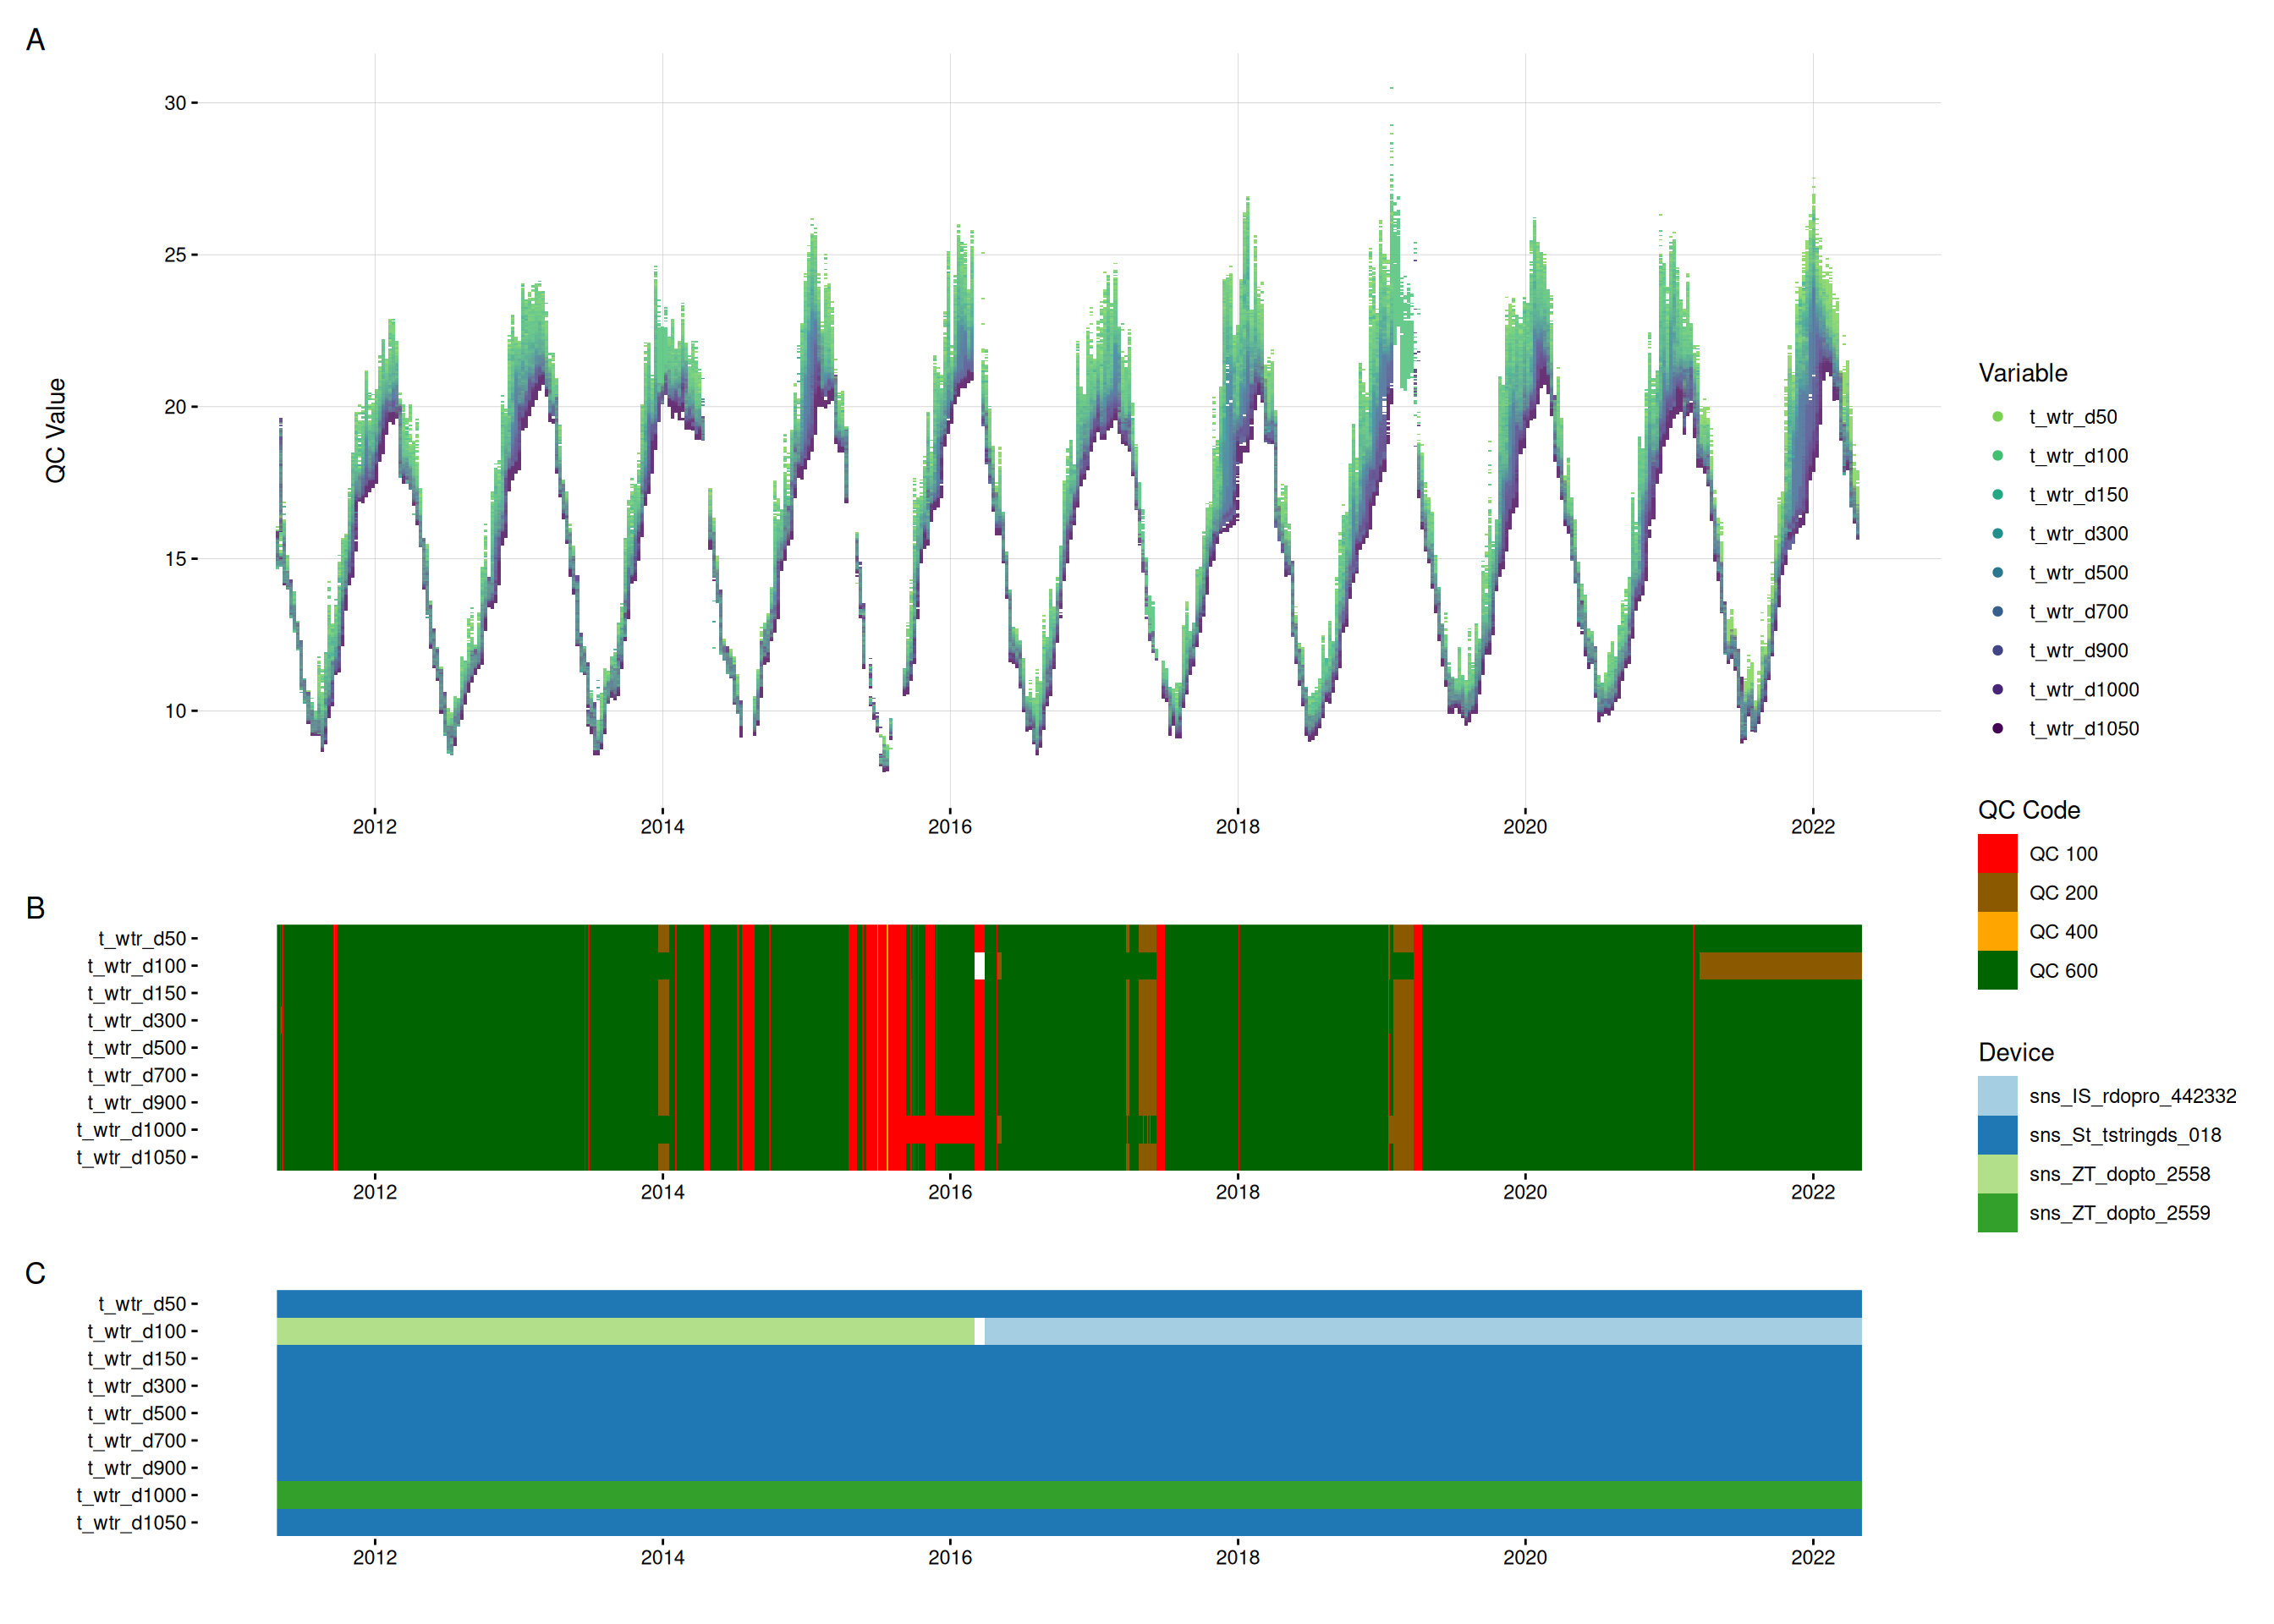
Task: Click the panel B letter label
Action: pyautogui.click(x=35, y=908)
